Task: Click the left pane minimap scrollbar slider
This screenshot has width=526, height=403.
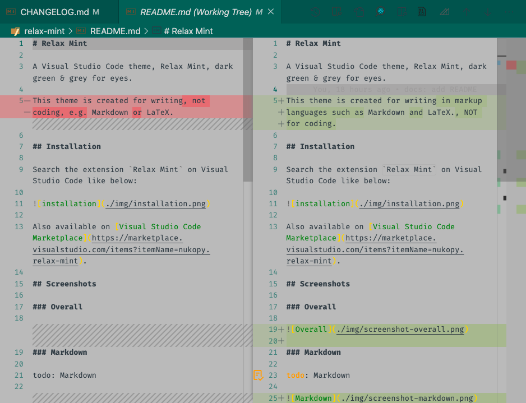Action: 248,110
